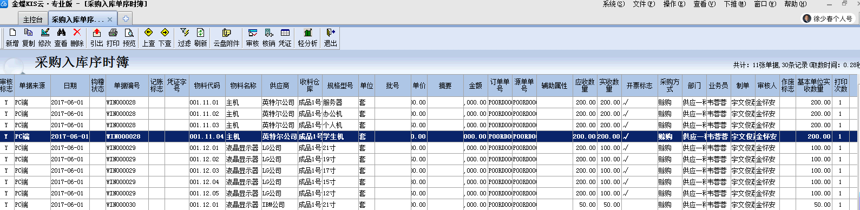The height and width of the screenshot is (210, 860).
Task: Click the 单据编号 column header
Action: point(127,86)
